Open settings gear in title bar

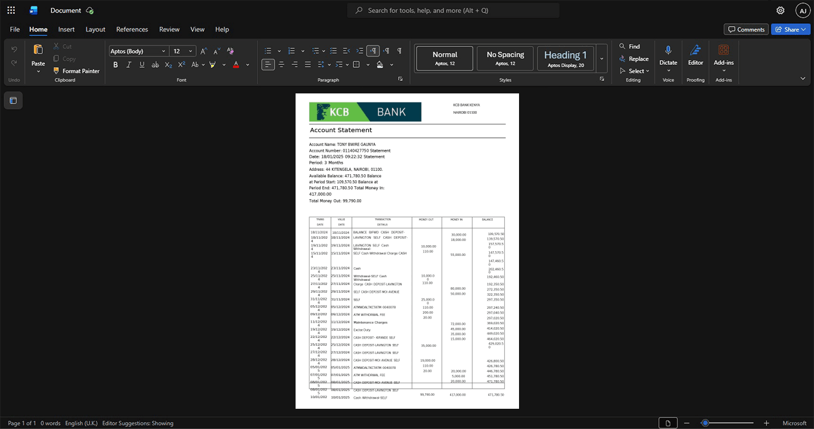tap(780, 10)
